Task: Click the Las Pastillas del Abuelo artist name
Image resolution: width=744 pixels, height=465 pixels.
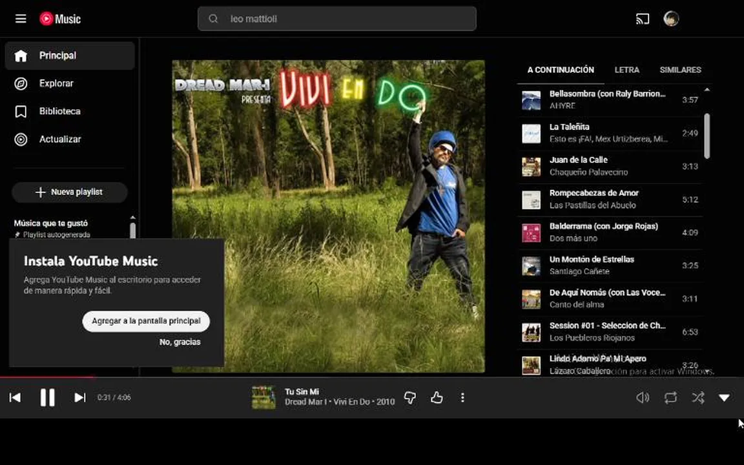Action: pos(593,205)
